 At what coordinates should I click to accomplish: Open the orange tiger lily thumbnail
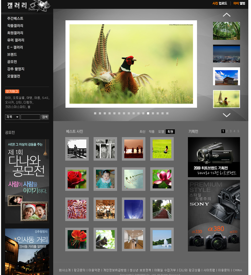[77, 239]
